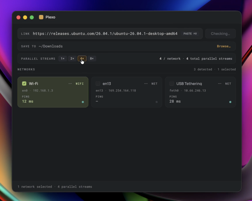Click the Wi-Fi network name
The width and height of the screenshot is (252, 201).
point(34,84)
